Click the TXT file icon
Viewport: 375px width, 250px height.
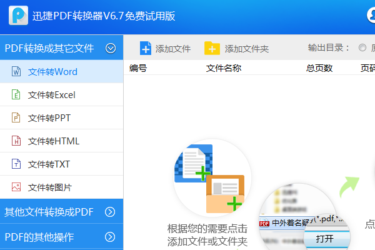point(16,164)
